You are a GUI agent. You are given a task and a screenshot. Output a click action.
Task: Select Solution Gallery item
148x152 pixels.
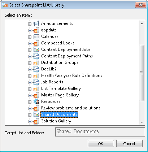[x=56, y=121]
